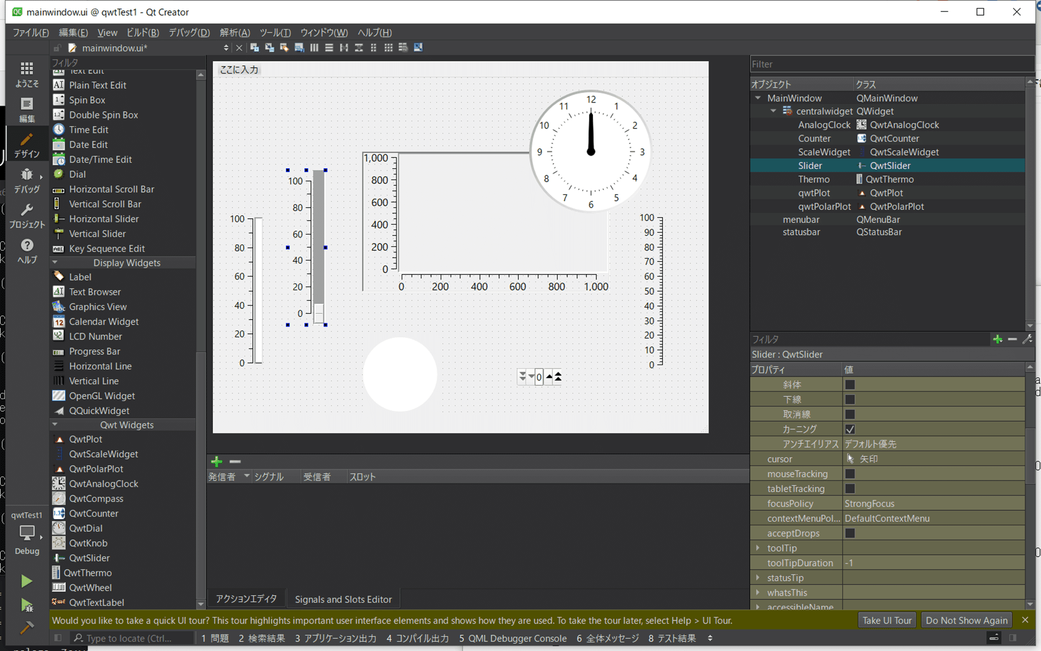Open the ヘルプ mode in the sidebar

[x=27, y=251]
